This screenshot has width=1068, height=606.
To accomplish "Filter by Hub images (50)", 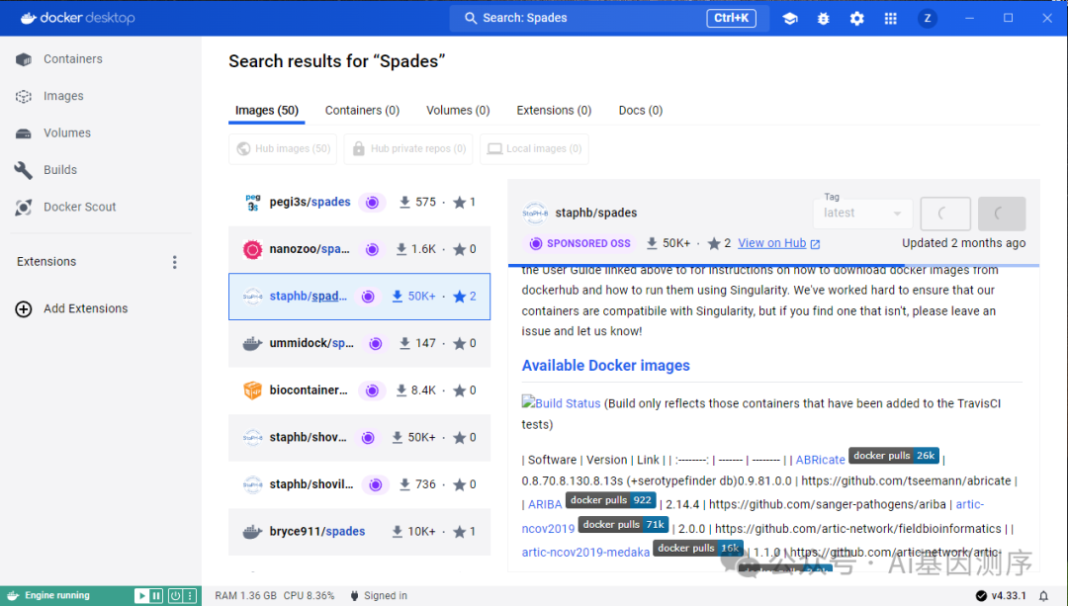I will tap(283, 148).
